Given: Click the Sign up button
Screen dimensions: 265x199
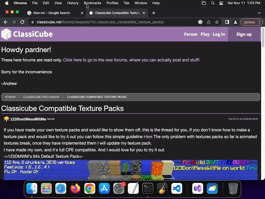Looking at the screenshot, I should click(244, 34).
